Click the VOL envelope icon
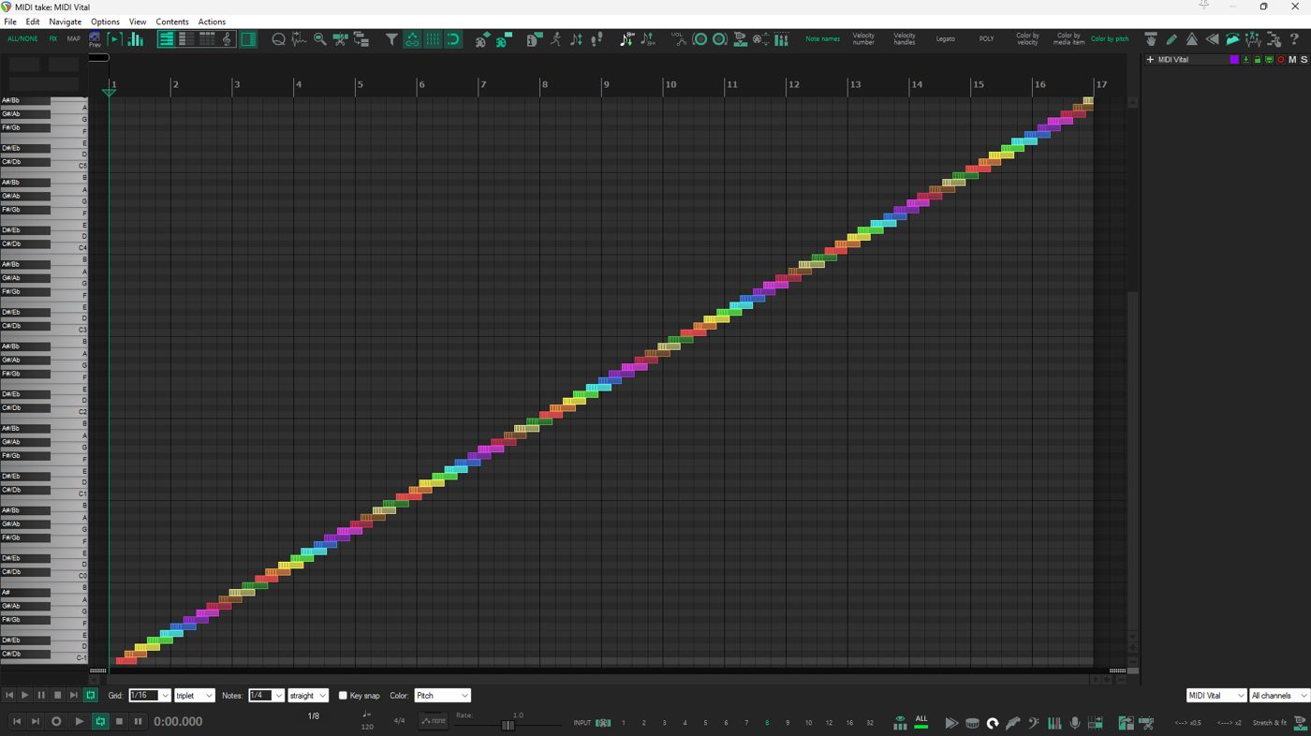The image size is (1311, 736). coord(678,39)
